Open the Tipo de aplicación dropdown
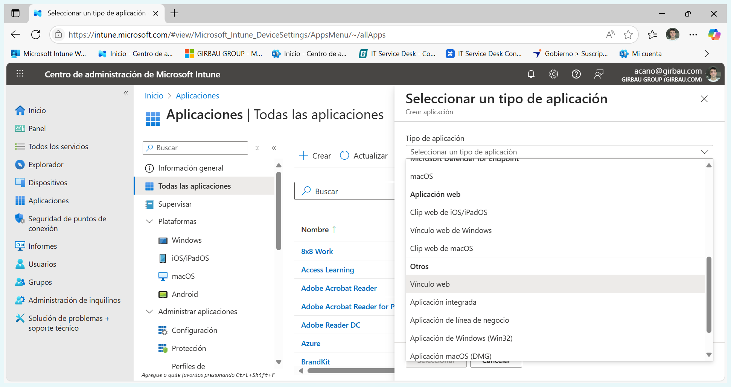This screenshot has width=731, height=387. coord(559,151)
